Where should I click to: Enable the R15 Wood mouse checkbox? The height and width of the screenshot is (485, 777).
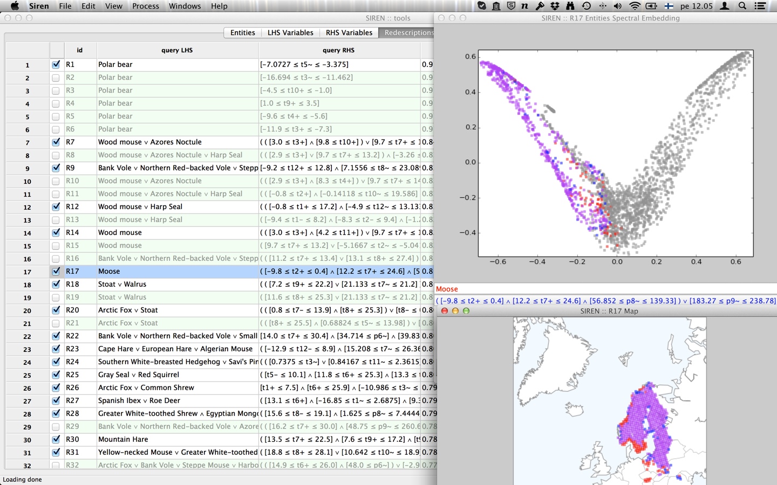point(56,246)
